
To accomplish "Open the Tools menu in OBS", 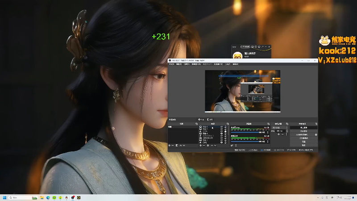I will point(228,64).
